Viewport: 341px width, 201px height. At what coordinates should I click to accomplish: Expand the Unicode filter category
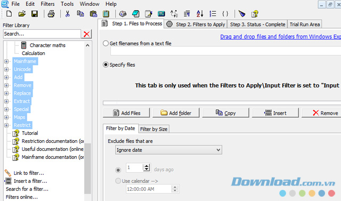click(x=6, y=69)
